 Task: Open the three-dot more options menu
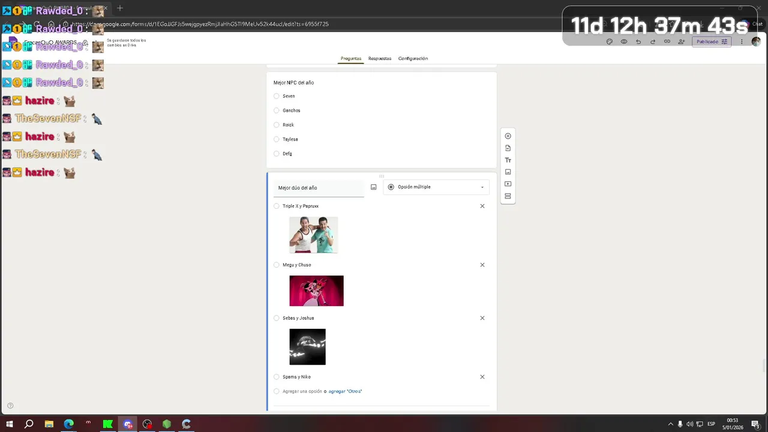[x=742, y=41]
